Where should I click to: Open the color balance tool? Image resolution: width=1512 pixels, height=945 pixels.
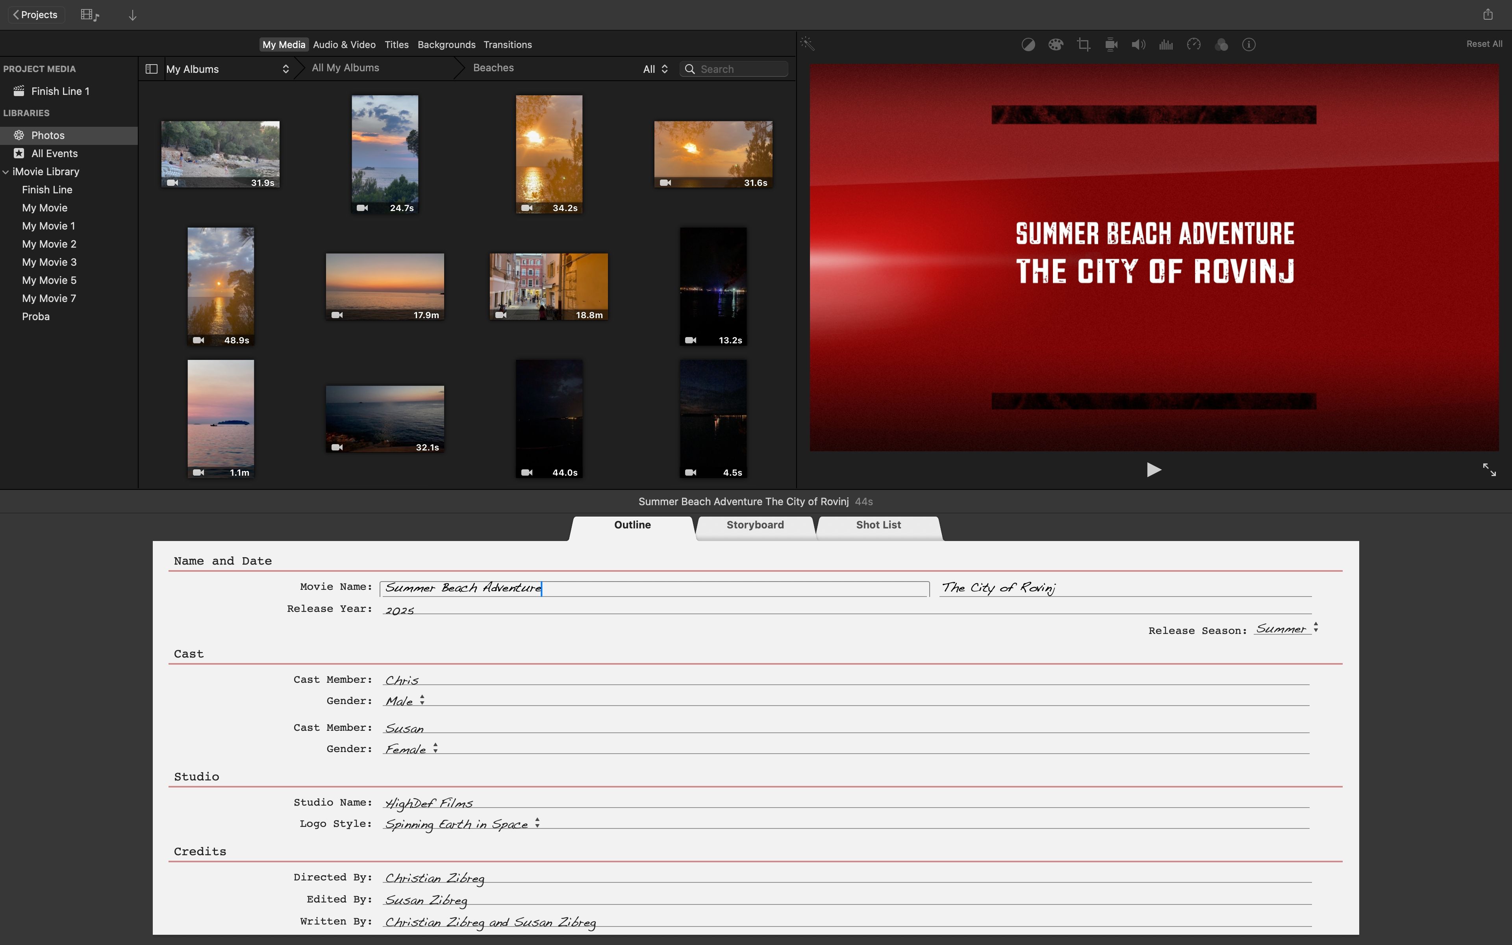(x=1028, y=44)
